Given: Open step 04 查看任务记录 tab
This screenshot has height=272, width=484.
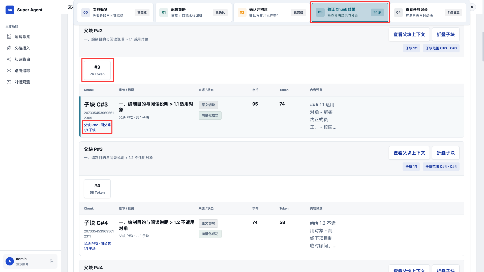Looking at the screenshot, I should tap(428, 13).
